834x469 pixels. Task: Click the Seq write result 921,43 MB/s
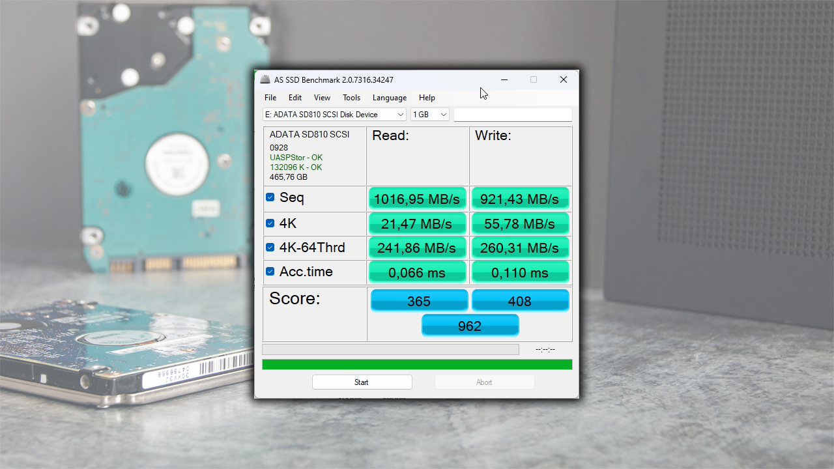520,199
